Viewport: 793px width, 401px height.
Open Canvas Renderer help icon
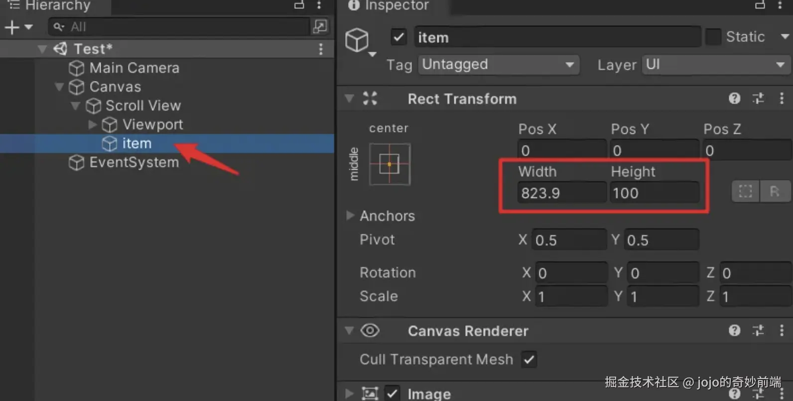[734, 330]
